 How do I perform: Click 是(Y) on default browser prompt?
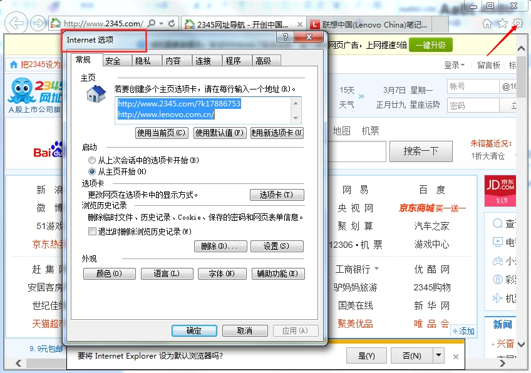[366, 355]
